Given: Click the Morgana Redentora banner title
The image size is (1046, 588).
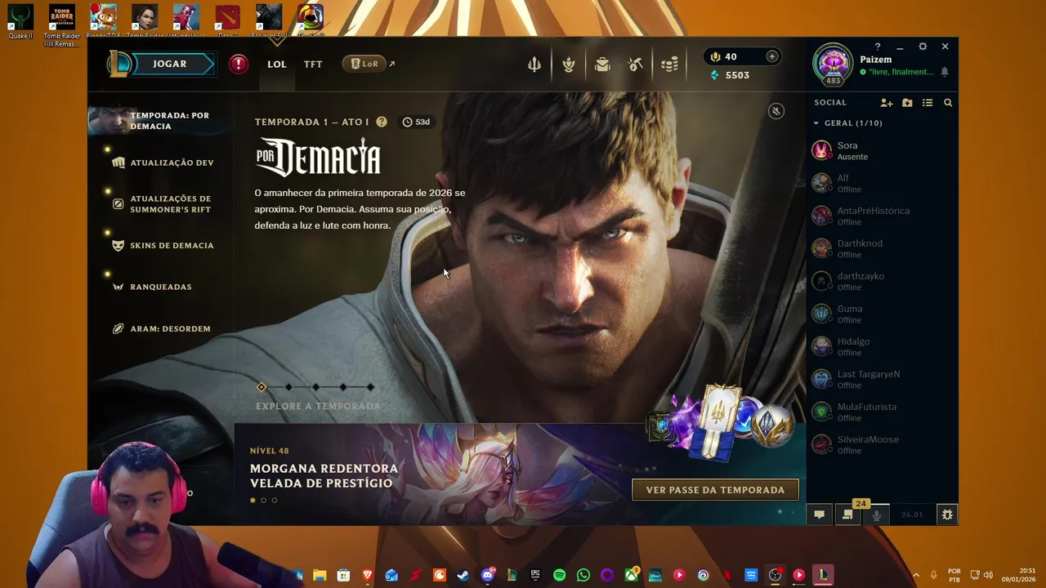Looking at the screenshot, I should [324, 475].
